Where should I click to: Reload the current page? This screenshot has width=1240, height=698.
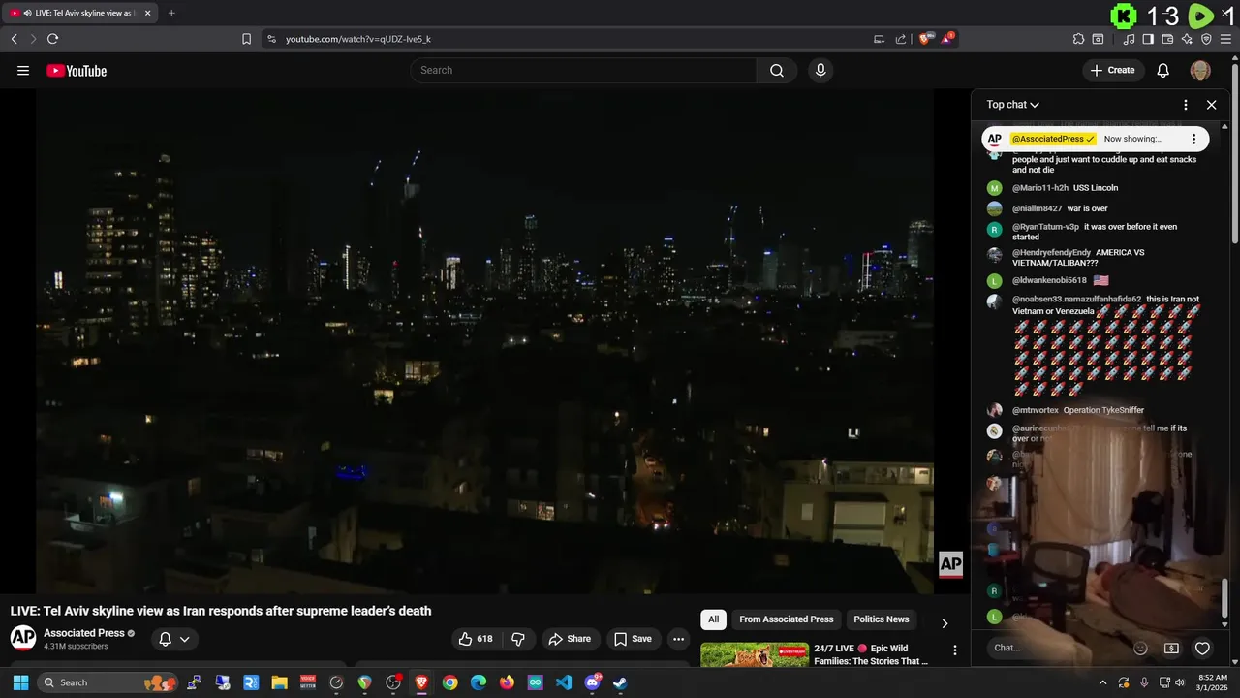[52, 39]
